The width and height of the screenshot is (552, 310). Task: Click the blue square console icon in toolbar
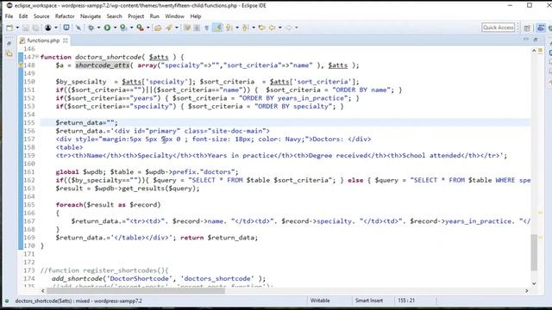coord(66,28)
